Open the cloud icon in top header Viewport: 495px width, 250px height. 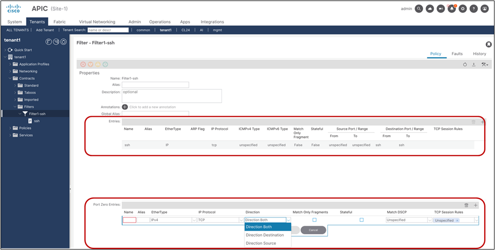click(x=430, y=9)
